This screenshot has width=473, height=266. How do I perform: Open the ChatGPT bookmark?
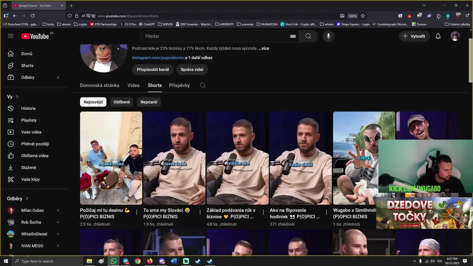[147, 24]
